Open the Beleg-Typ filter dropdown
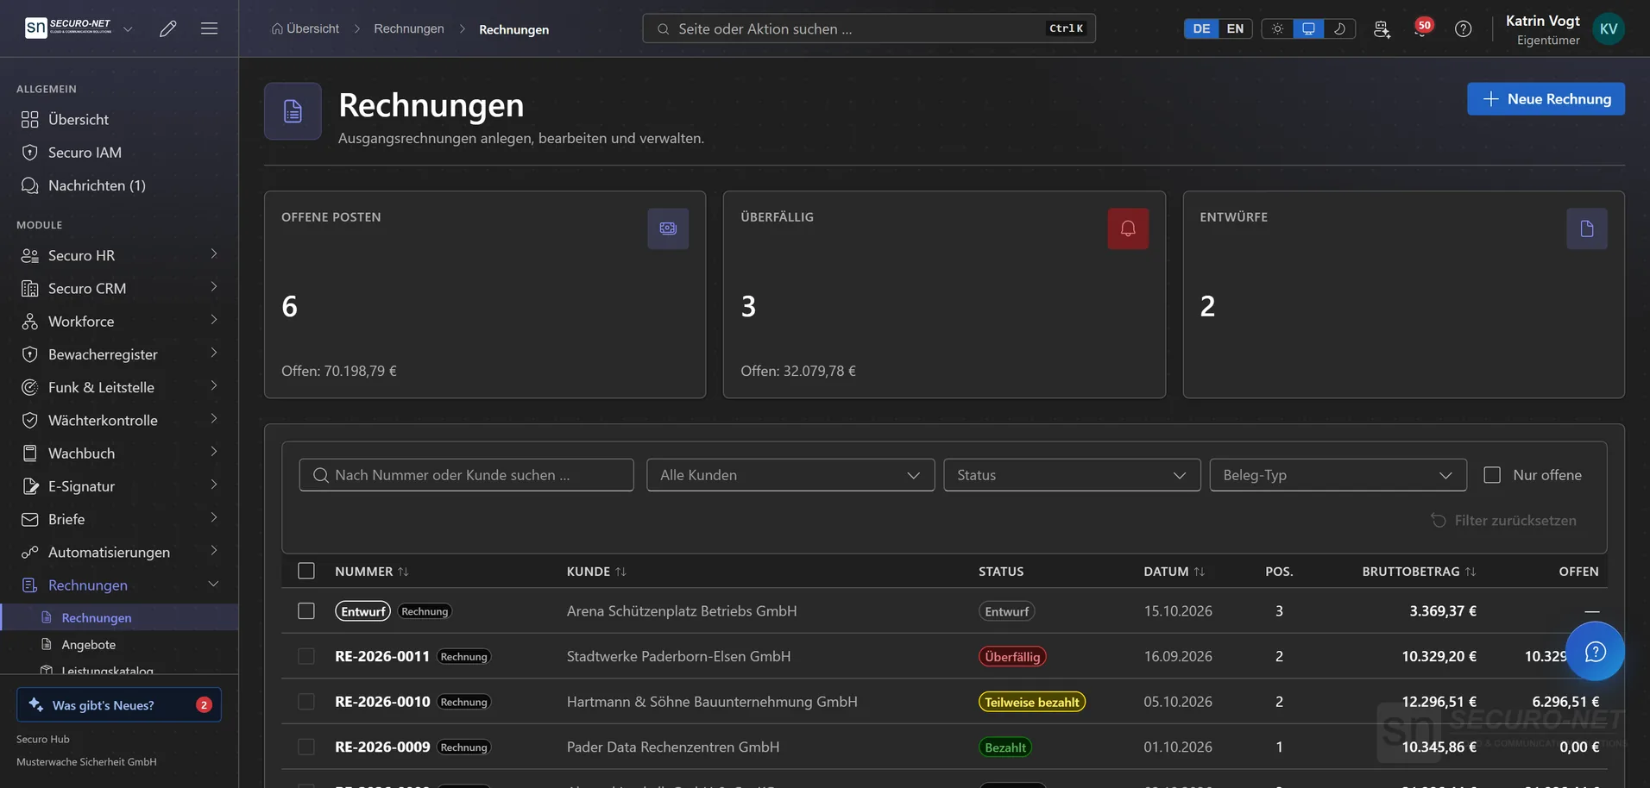Viewport: 1650px width, 788px height. click(1338, 475)
